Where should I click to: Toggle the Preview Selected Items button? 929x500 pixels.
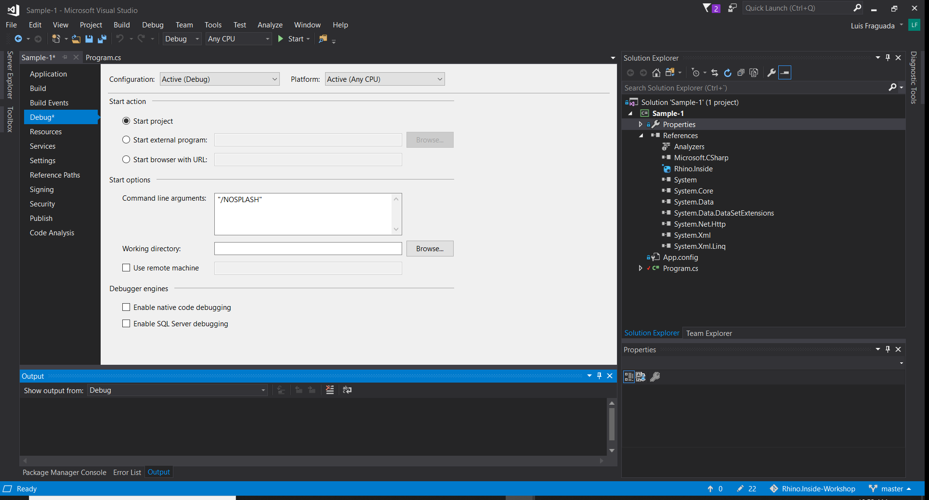785,73
